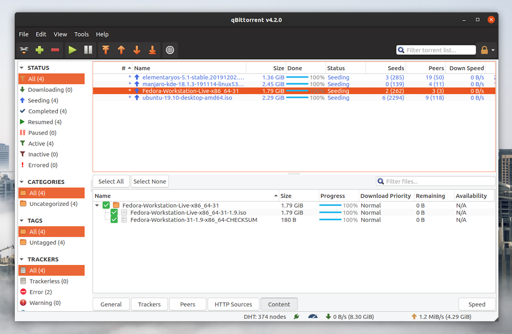
Task: Uncheck the Fedora-Workstation-31-1.9-x86_64-CHECKSUM file
Action: tap(114, 220)
